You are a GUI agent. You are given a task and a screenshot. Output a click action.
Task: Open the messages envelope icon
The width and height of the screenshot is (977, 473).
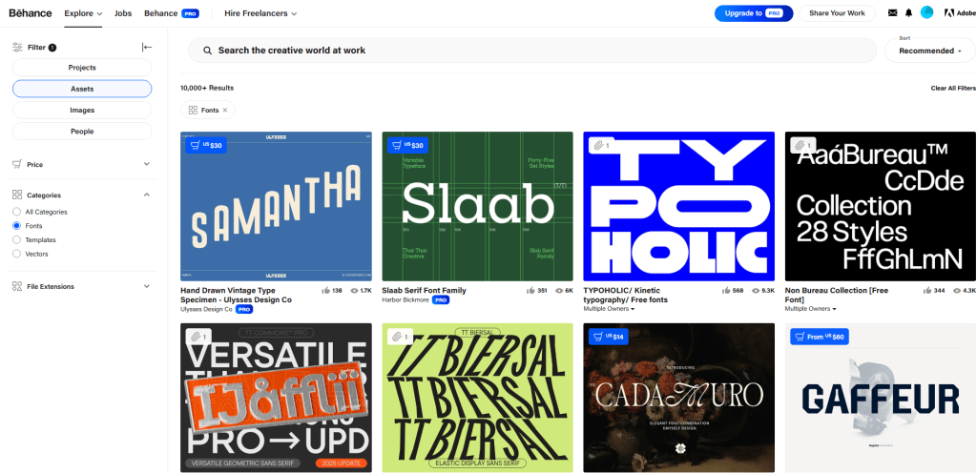[893, 13]
